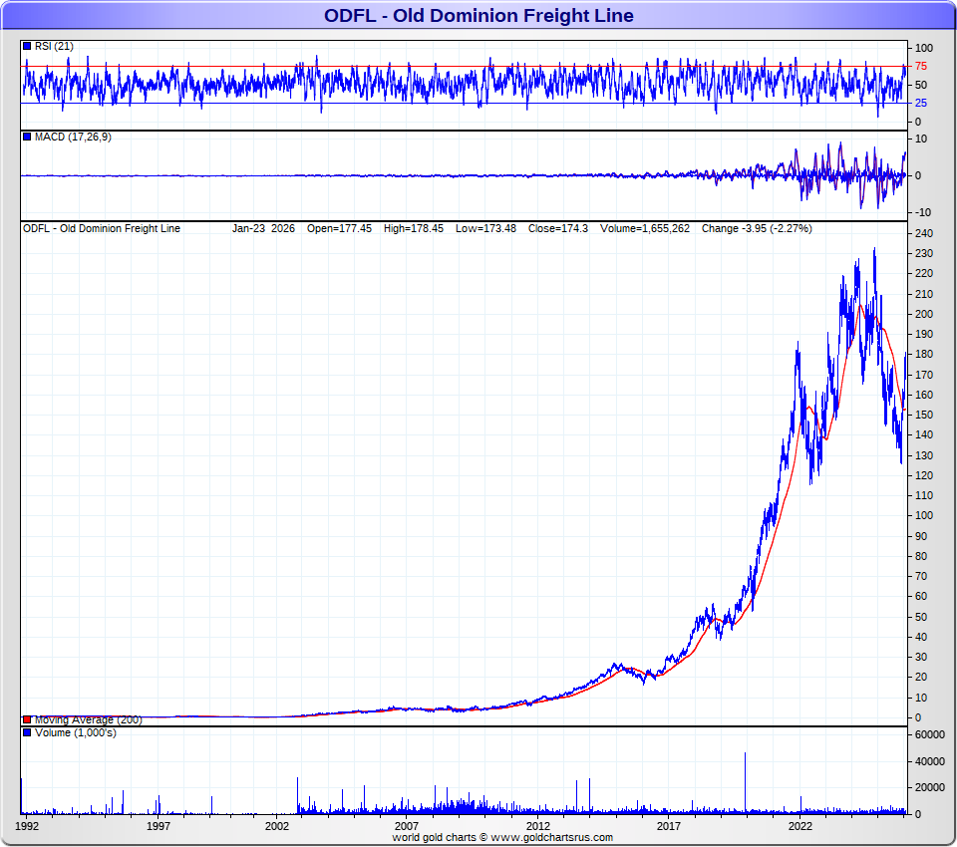Select the RSI (21) indicator label
The width and height of the screenshot is (957, 847).
[x=54, y=46]
